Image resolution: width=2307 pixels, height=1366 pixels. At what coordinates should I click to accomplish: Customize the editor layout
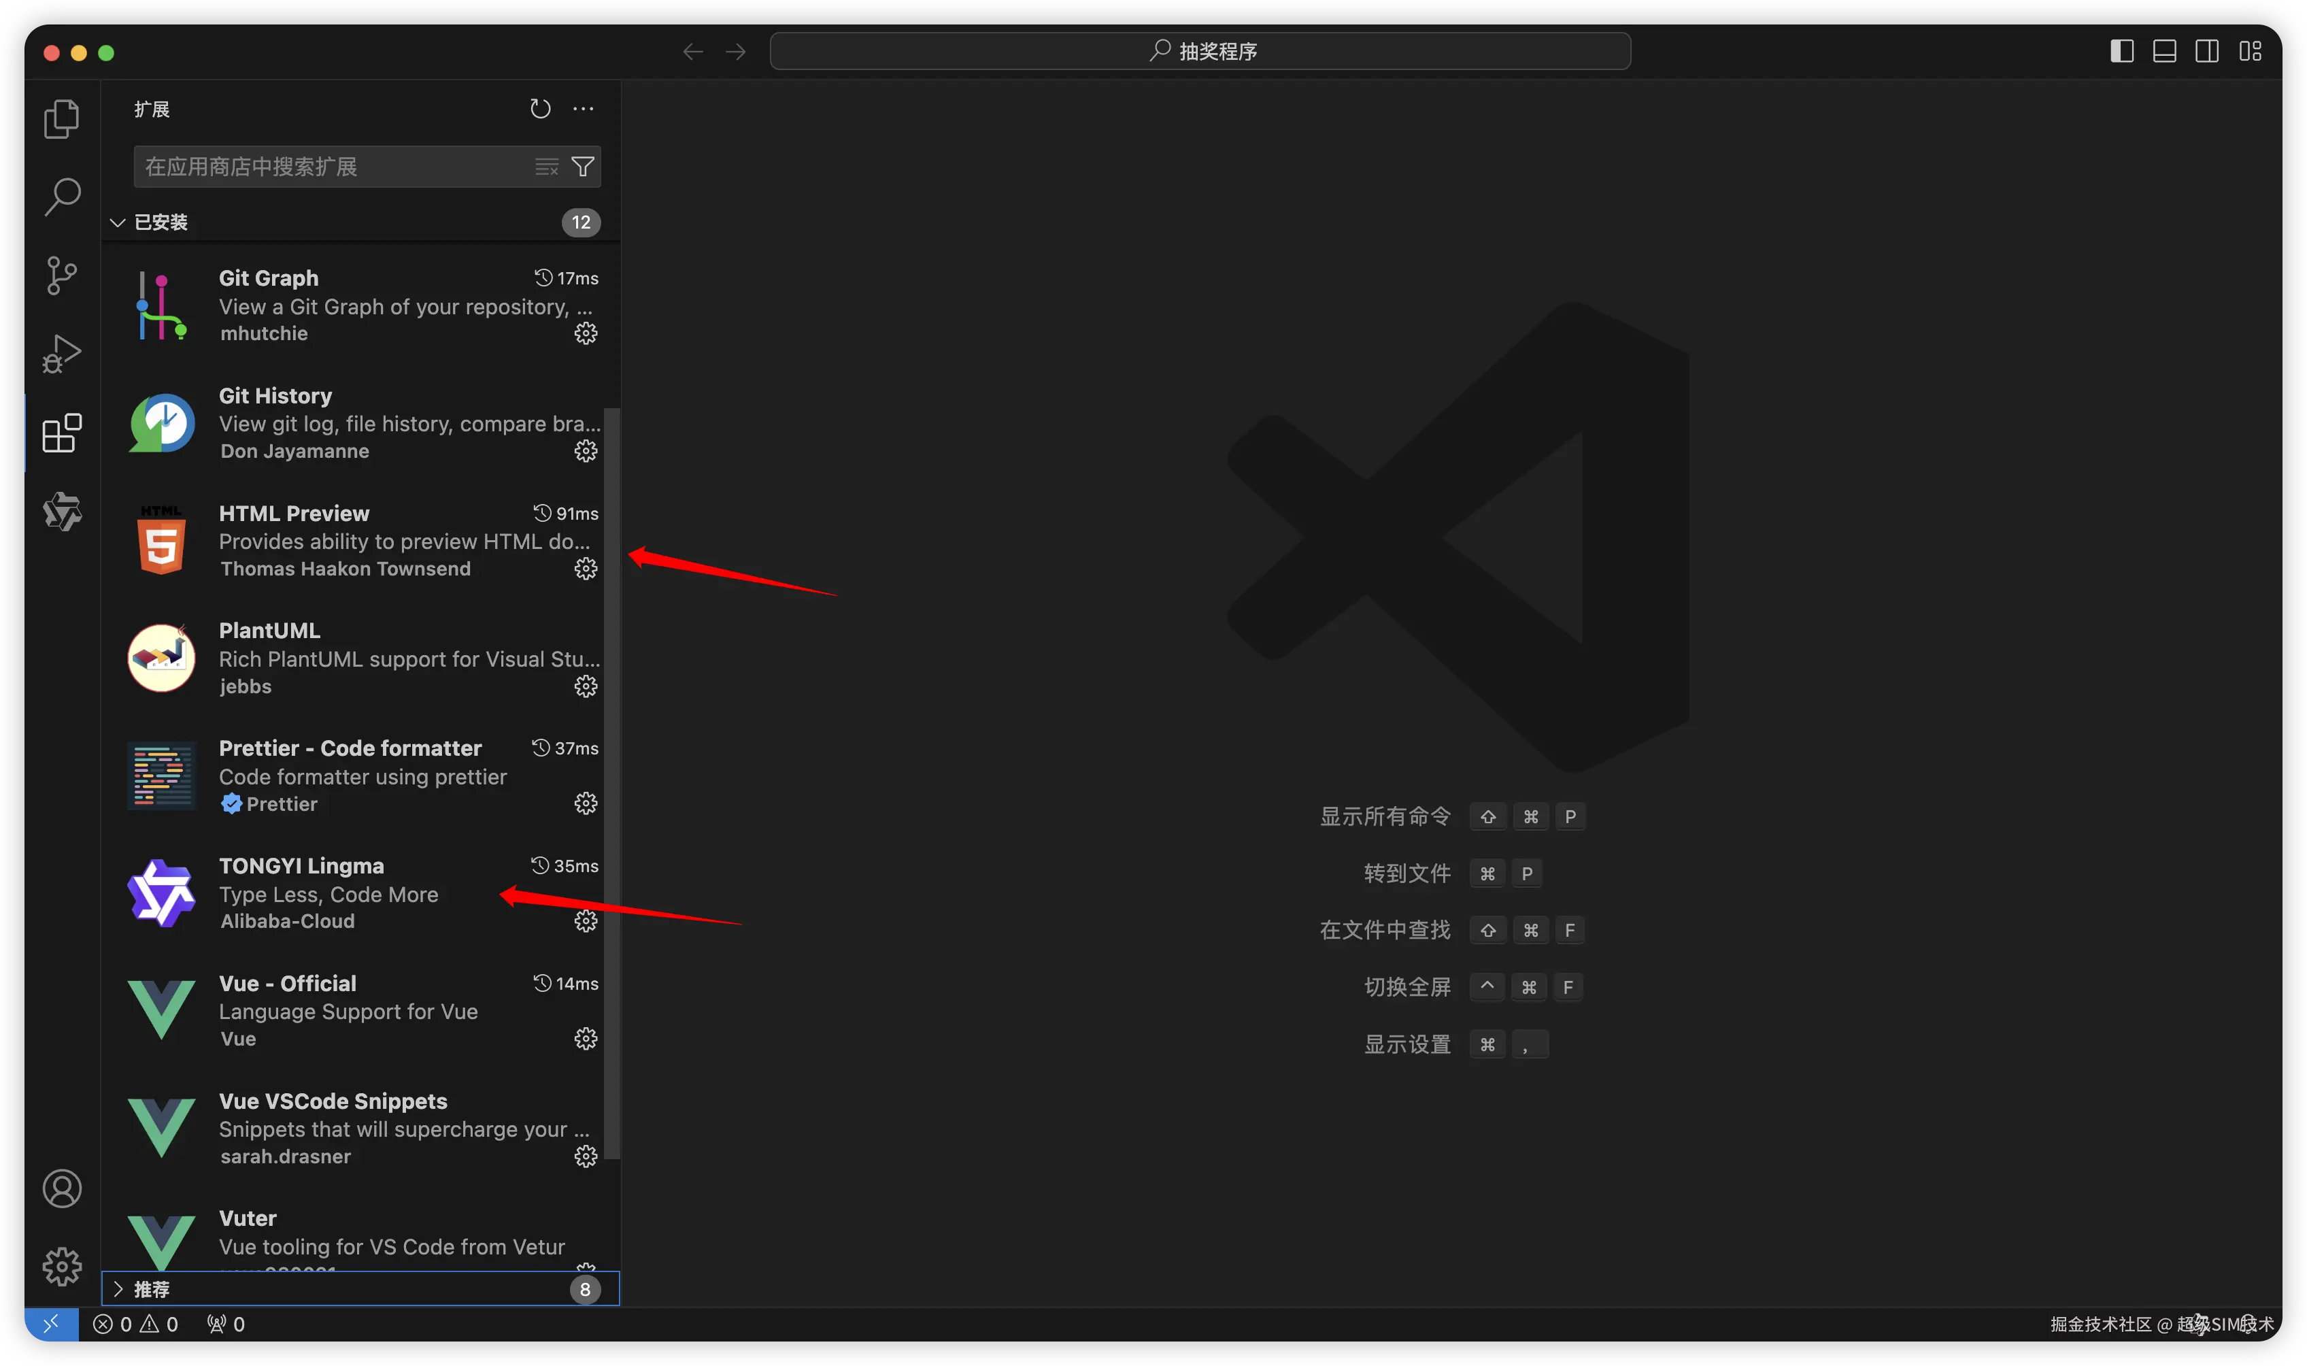pos(2250,52)
